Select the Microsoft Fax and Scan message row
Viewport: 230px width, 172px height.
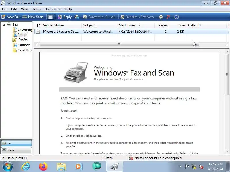pyautogui.click(x=132, y=32)
